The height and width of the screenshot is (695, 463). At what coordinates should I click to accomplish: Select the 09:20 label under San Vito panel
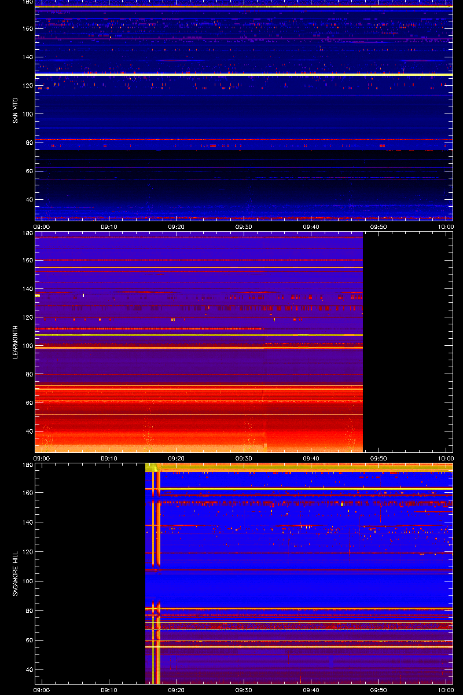pyautogui.click(x=177, y=226)
